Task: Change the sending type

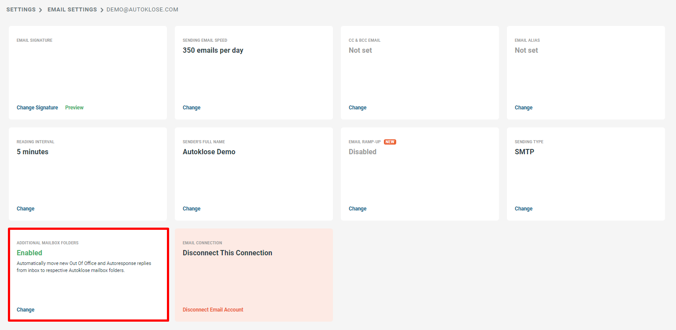Action: click(524, 209)
